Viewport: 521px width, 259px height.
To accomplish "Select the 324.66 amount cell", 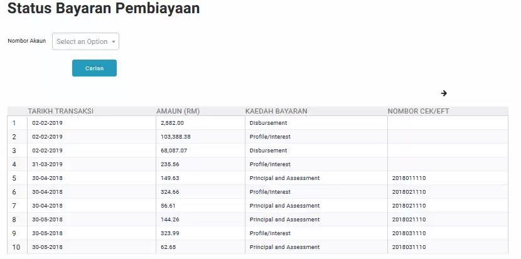I will click(170, 192).
